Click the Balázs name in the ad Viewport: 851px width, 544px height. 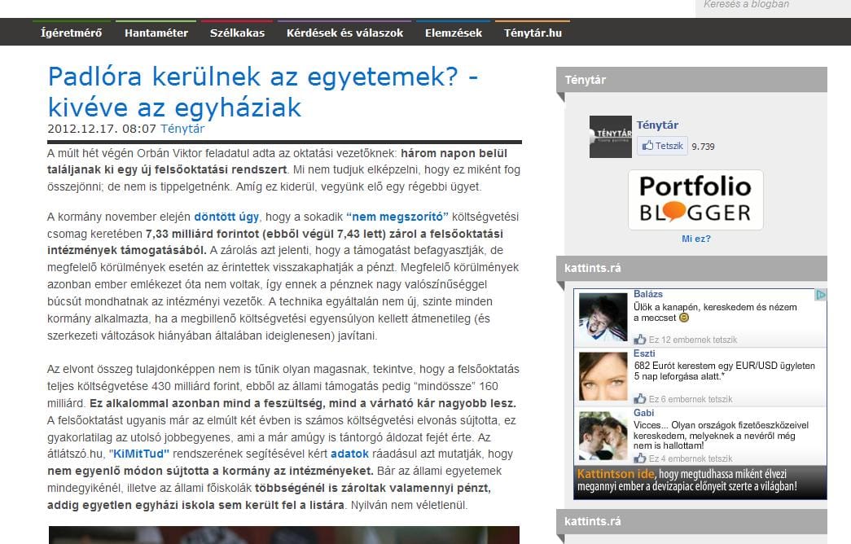648,294
